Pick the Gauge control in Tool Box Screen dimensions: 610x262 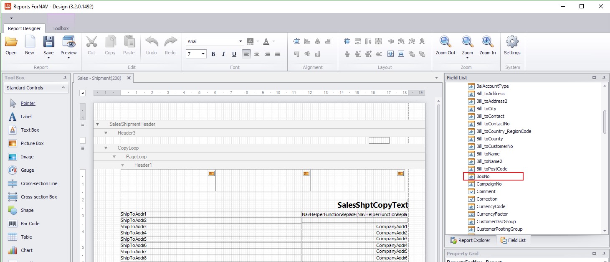pos(27,170)
